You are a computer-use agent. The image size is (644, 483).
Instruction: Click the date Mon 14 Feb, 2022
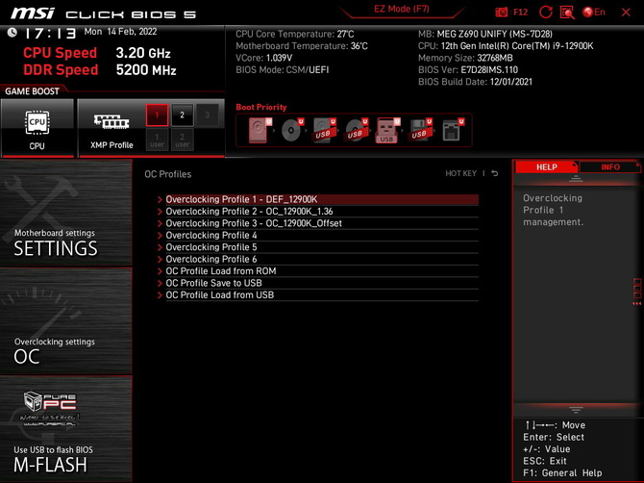coord(120,32)
